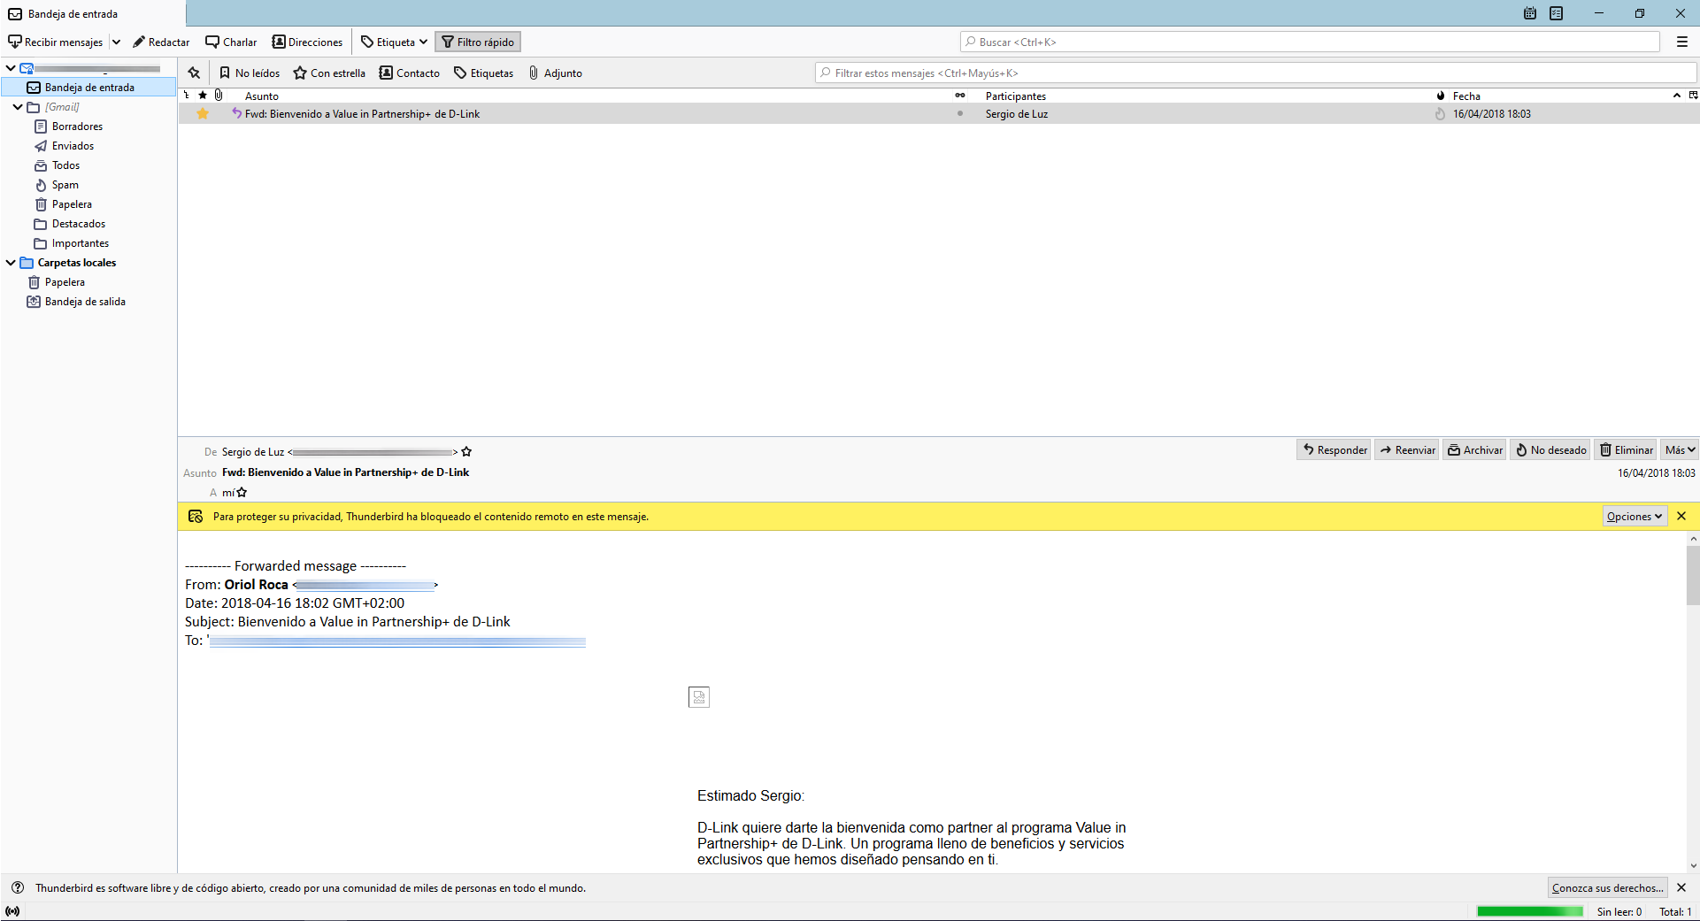Collapse the Carpetas locales tree
This screenshot has width=1700, height=921.
[x=10, y=263]
